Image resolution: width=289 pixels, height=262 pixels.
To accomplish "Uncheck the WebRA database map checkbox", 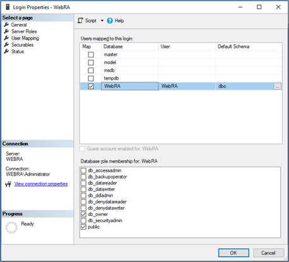I will pyautogui.click(x=91, y=86).
